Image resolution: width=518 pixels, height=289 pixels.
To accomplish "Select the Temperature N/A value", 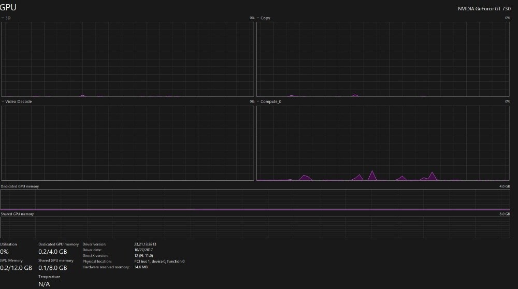I will (x=44, y=284).
